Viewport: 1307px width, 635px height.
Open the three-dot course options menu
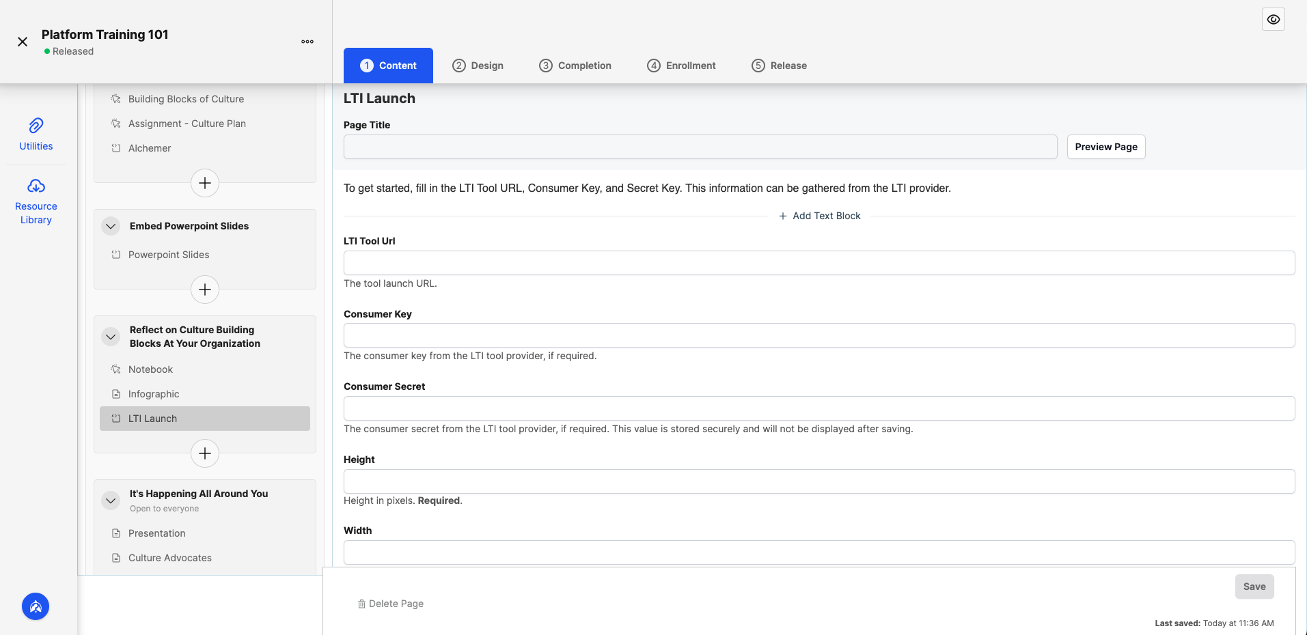click(307, 42)
